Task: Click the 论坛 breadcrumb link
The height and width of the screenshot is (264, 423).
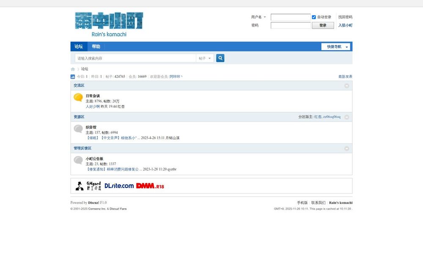Action: click(x=85, y=69)
